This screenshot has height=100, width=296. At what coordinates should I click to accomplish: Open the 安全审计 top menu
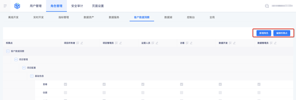(77, 6)
